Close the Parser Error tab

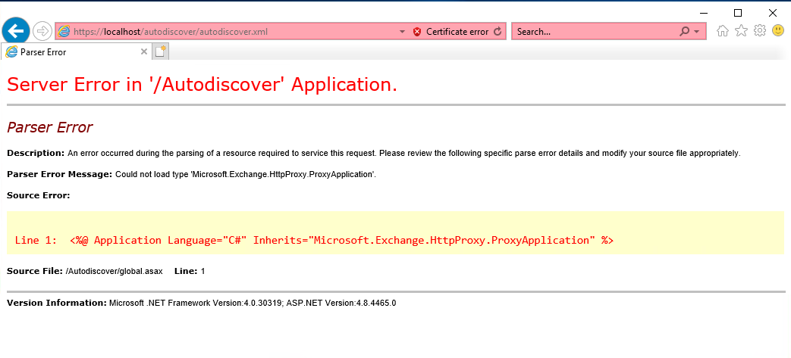[x=144, y=51]
